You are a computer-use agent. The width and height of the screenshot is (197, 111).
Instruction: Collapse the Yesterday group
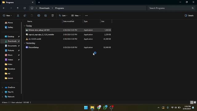[x=25, y=43]
